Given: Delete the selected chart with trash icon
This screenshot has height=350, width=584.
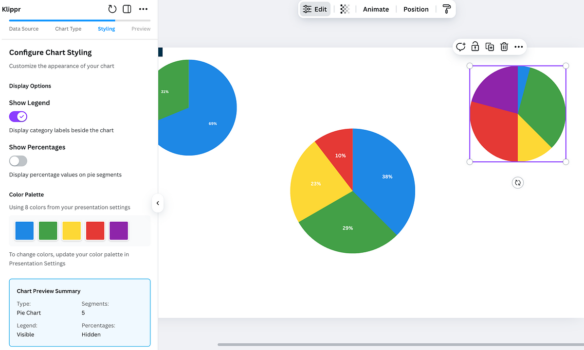Looking at the screenshot, I should click(504, 47).
